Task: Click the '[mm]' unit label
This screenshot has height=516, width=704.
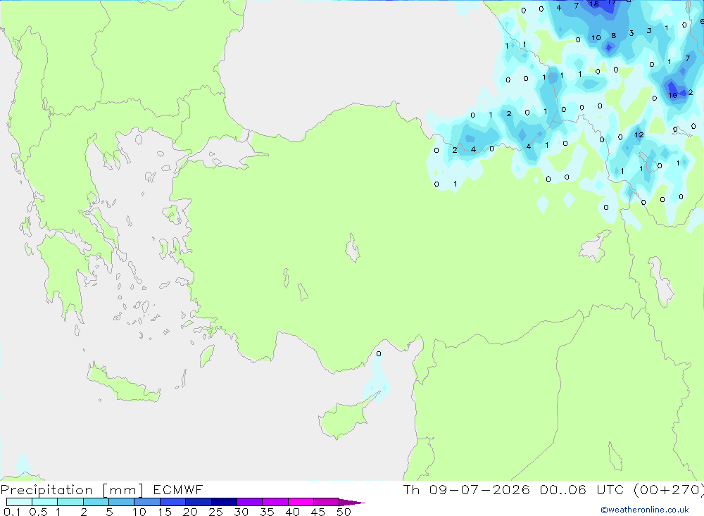Action: click(x=122, y=490)
